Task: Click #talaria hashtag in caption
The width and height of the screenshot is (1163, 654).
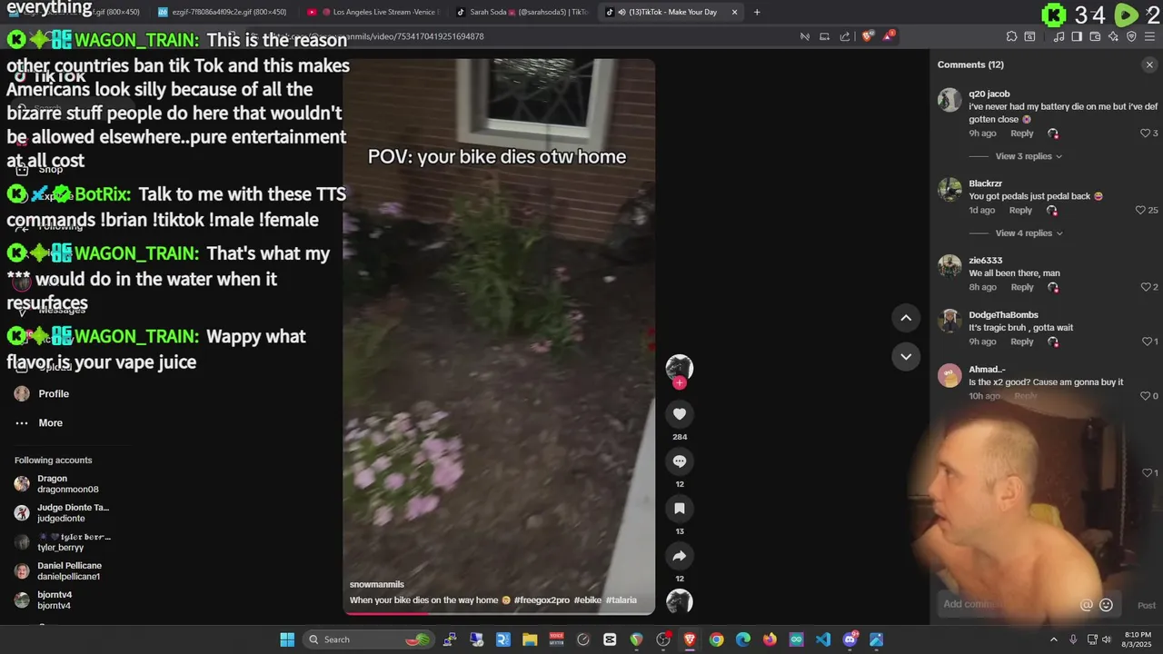Action: click(621, 599)
